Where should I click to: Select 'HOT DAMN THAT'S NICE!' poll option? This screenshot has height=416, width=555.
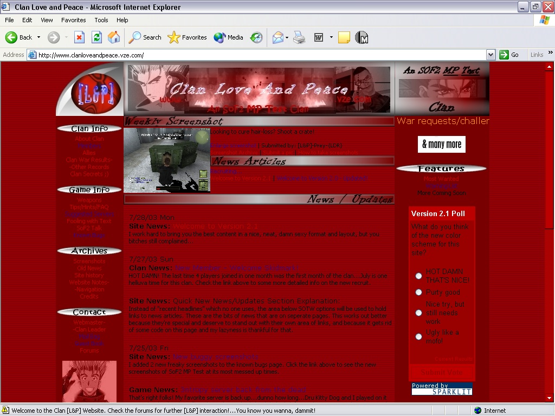pos(419,276)
